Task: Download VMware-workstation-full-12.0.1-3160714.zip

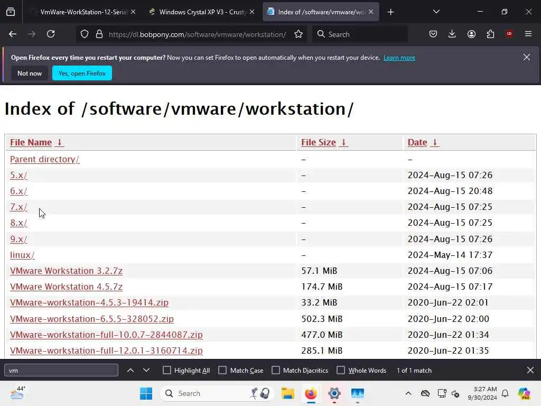Action: point(106,350)
